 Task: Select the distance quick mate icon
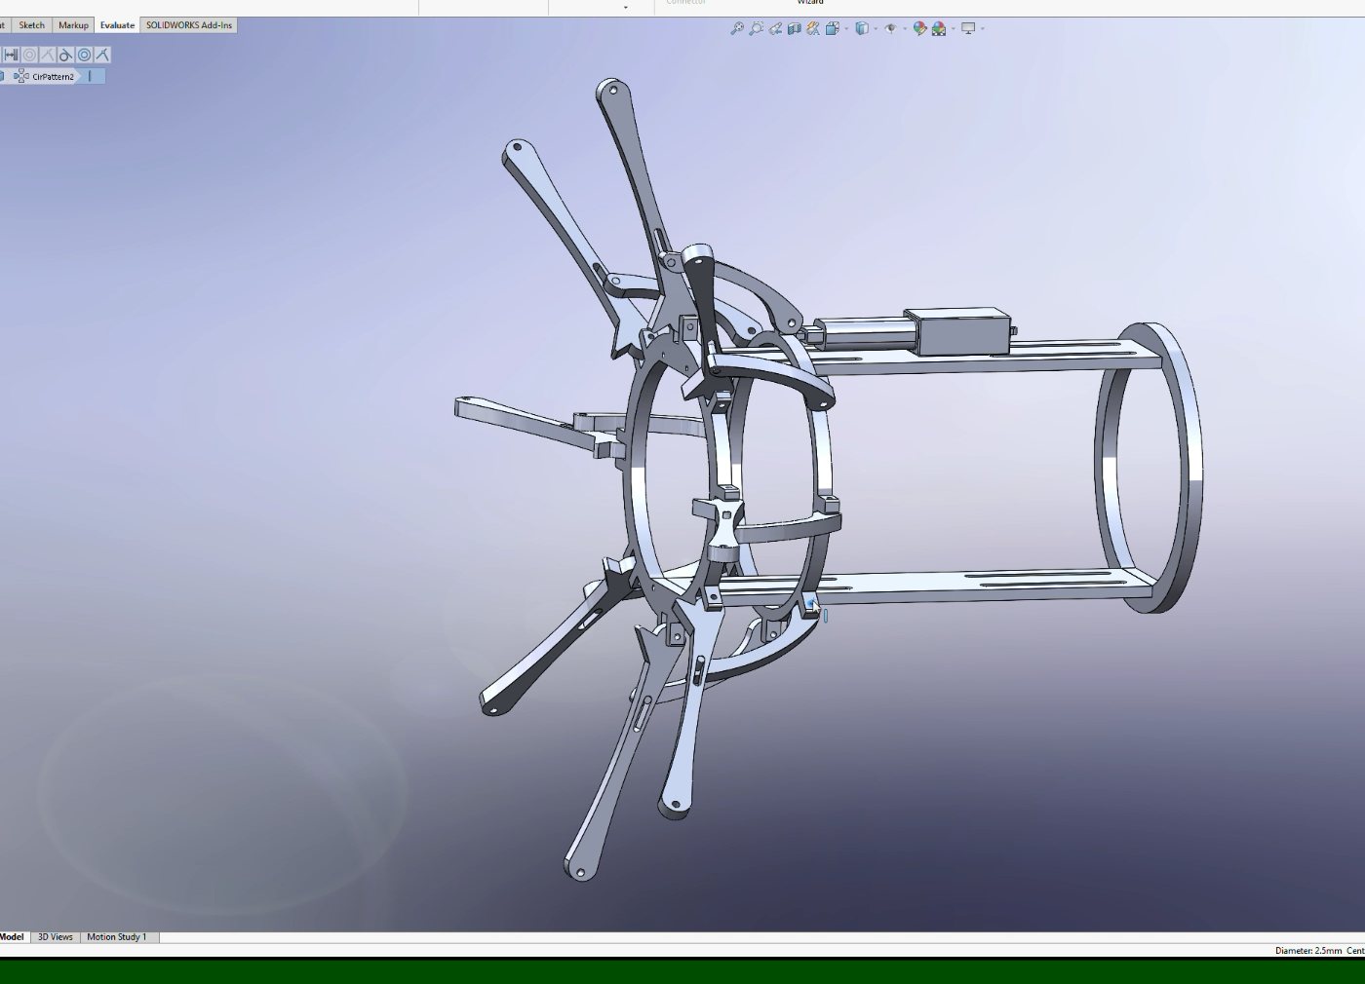point(11,55)
